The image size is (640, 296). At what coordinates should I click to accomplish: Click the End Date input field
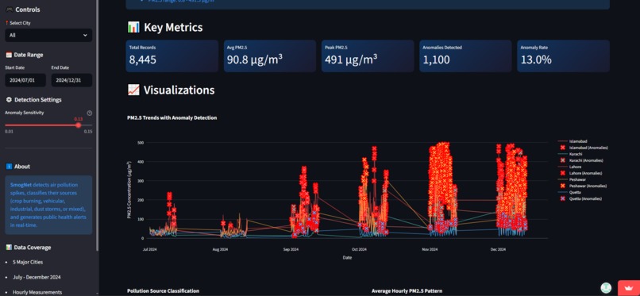71,80
